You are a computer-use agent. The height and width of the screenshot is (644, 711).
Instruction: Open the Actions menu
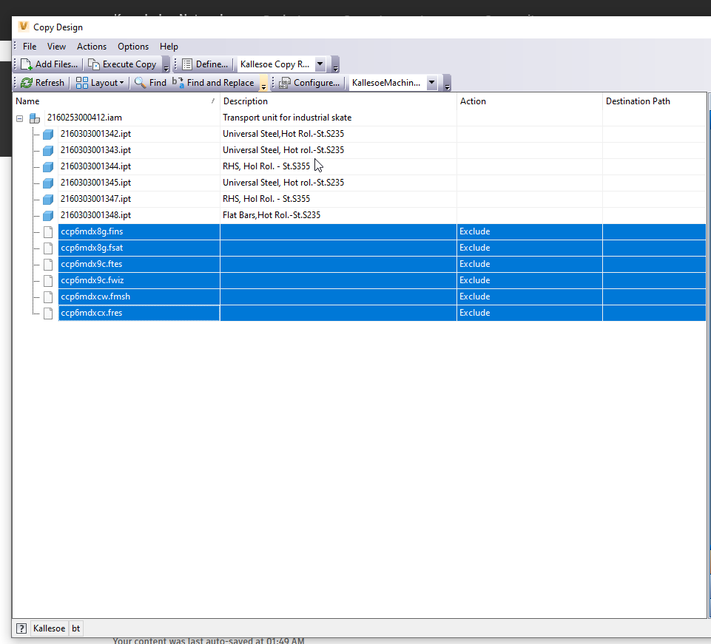pyautogui.click(x=91, y=46)
